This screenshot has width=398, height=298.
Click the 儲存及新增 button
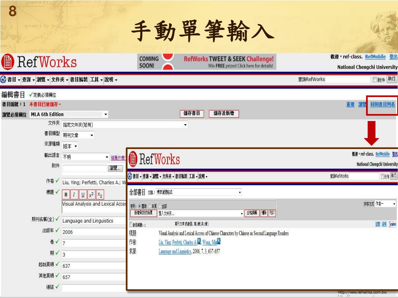(x=223, y=114)
